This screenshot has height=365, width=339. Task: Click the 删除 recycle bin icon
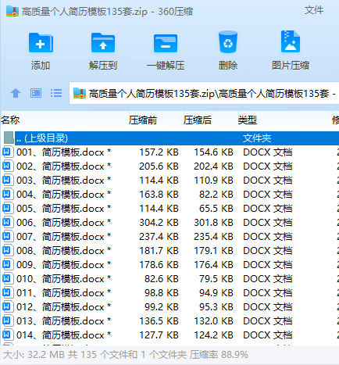tap(228, 42)
